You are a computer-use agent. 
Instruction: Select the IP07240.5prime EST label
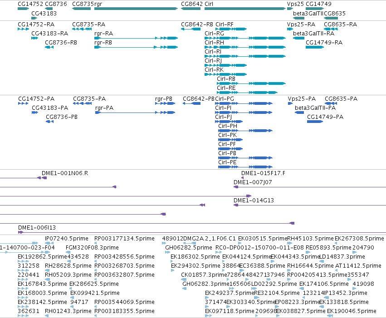(67, 239)
